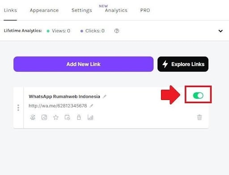Delete the link with the trash icon
This screenshot has width=229, height=175.
point(199,117)
